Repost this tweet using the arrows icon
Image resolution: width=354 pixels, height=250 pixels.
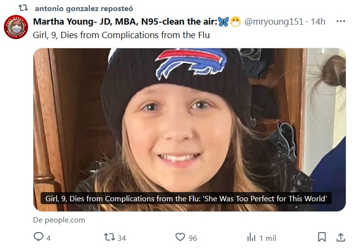(109, 237)
